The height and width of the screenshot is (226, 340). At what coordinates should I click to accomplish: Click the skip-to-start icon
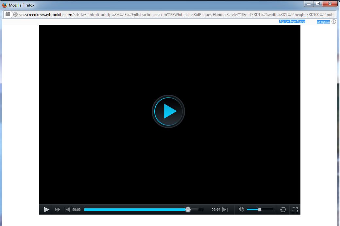[68, 209]
